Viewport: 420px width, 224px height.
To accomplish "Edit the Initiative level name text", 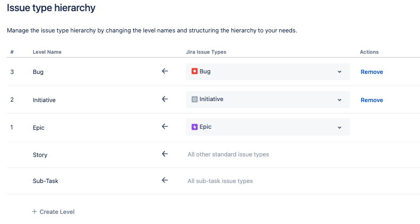I will 44,100.
